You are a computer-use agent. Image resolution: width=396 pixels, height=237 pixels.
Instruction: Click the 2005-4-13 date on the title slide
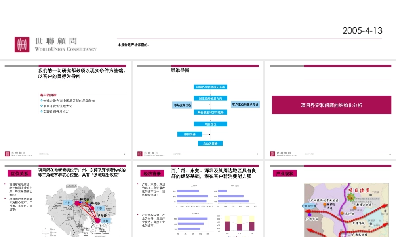click(x=362, y=31)
